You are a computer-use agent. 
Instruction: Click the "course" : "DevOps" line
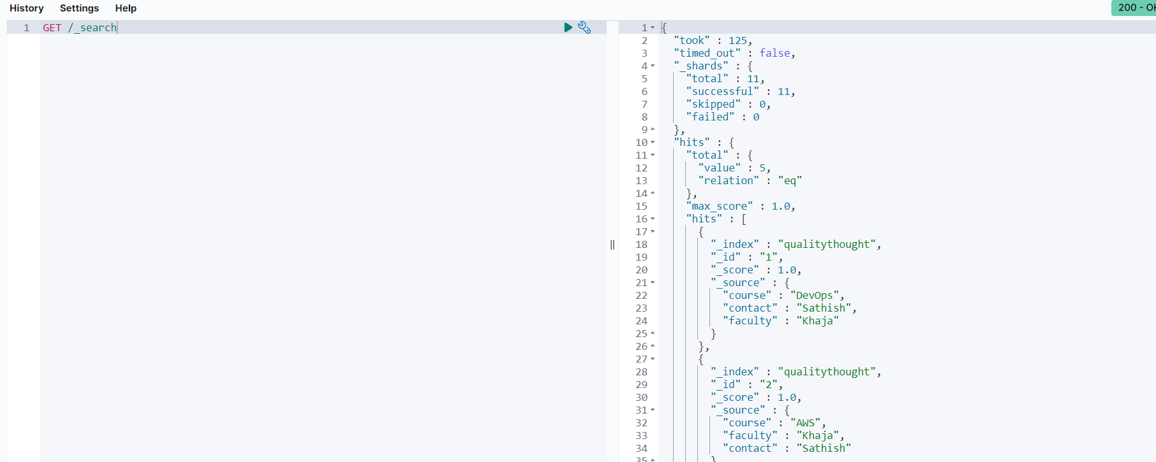click(783, 295)
